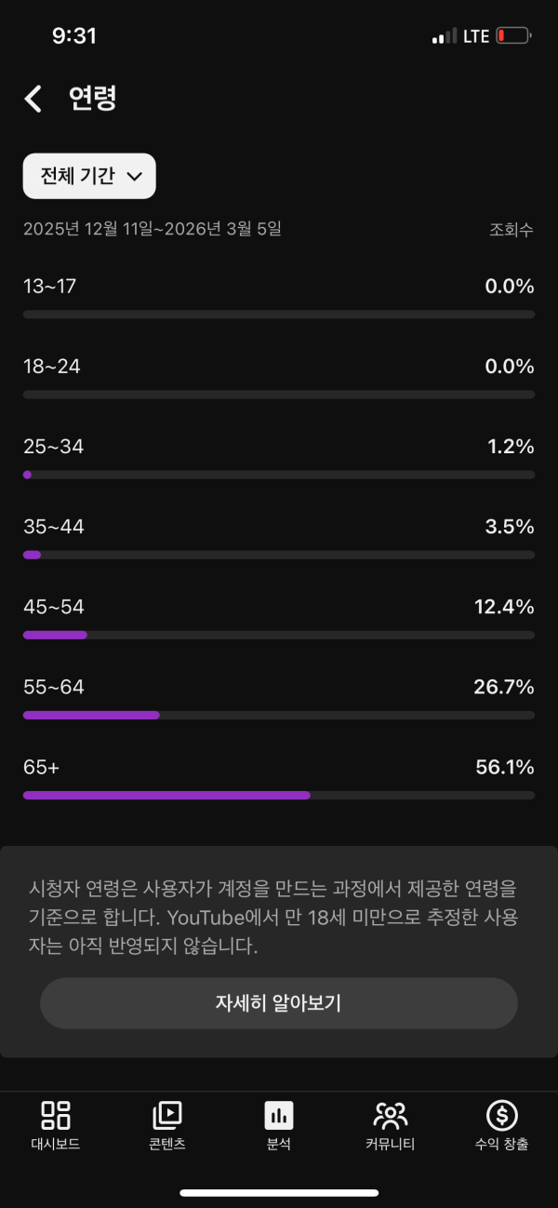558x1208 pixels.
Task: Select the 분석 analytics chart icon
Action: (279, 1114)
